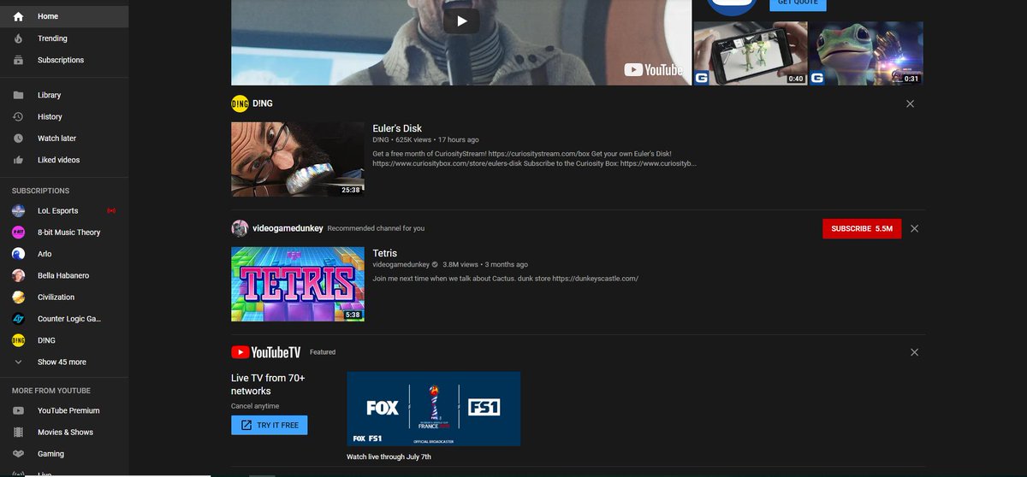Click Liked videos label in sidebar
The height and width of the screenshot is (477, 1027).
click(58, 160)
